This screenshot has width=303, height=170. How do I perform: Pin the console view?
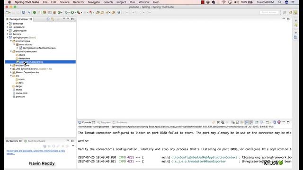[x=257, y=122]
